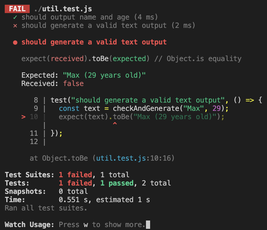Click the terminal cursor block after 'more.'
267x230 pixels.
click(x=148, y=225)
